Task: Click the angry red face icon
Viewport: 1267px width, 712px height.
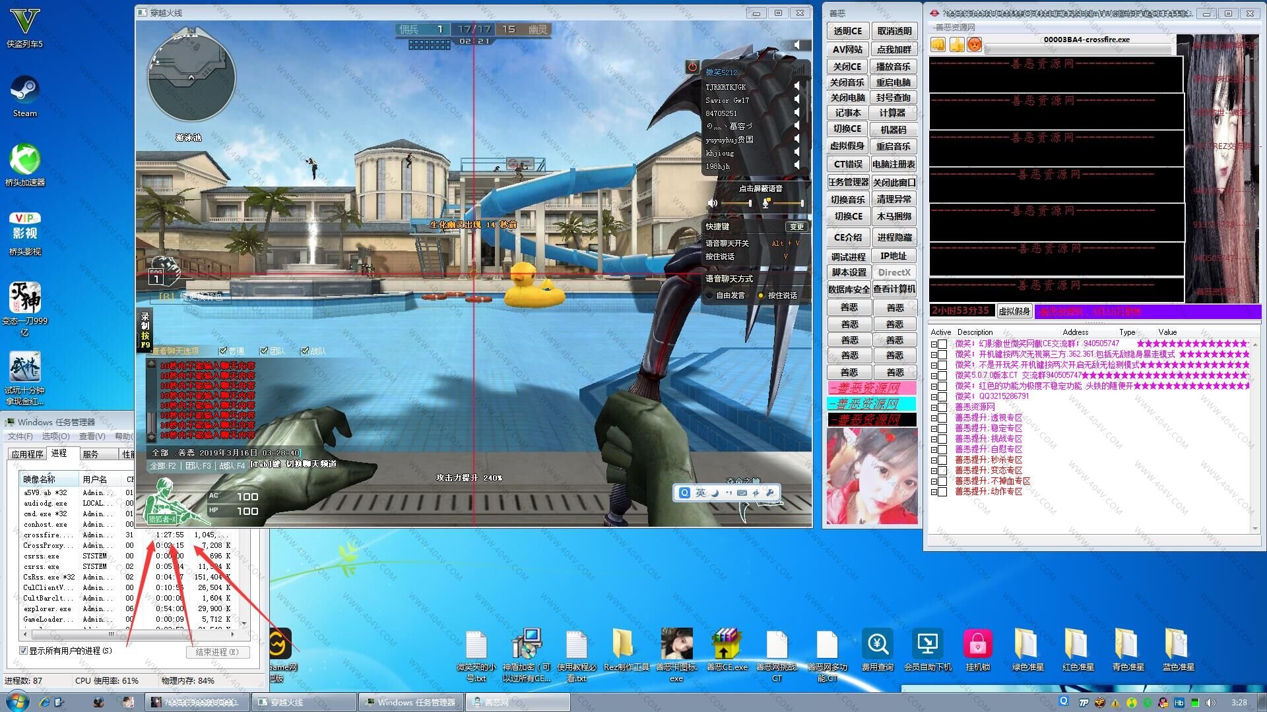Action: [974, 45]
